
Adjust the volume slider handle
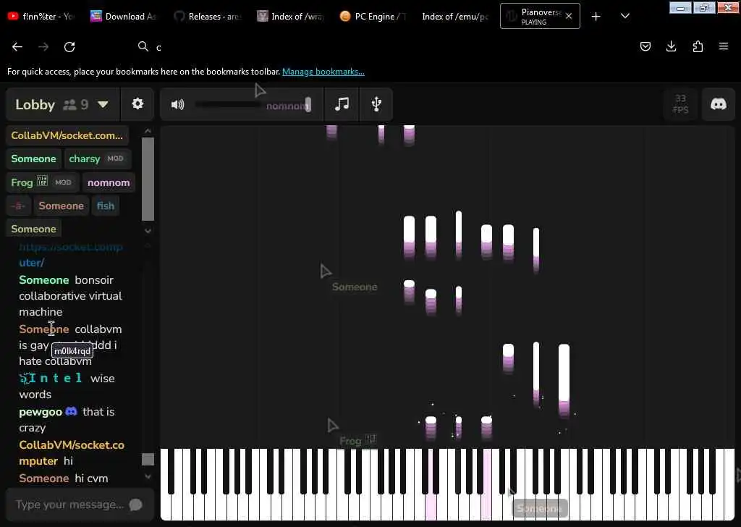308,104
